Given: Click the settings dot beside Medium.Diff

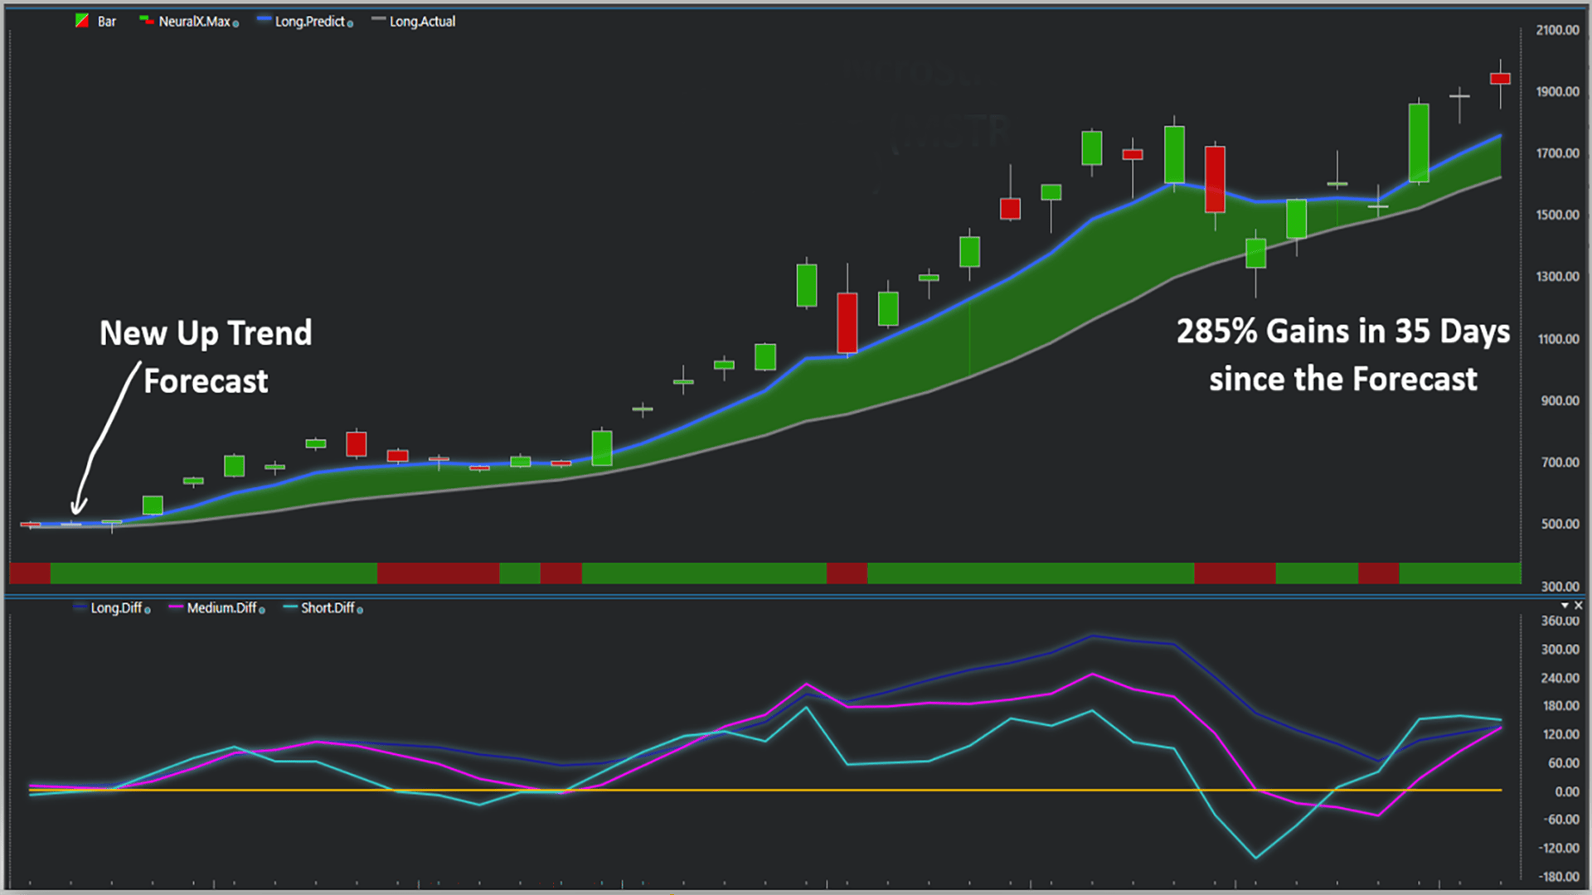Looking at the screenshot, I should [x=262, y=611].
